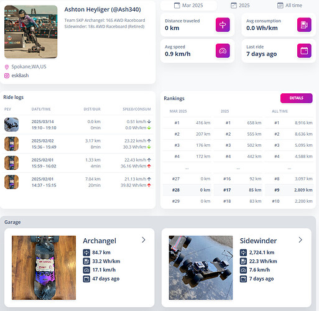Open the Sidewinder garage title

258,241
